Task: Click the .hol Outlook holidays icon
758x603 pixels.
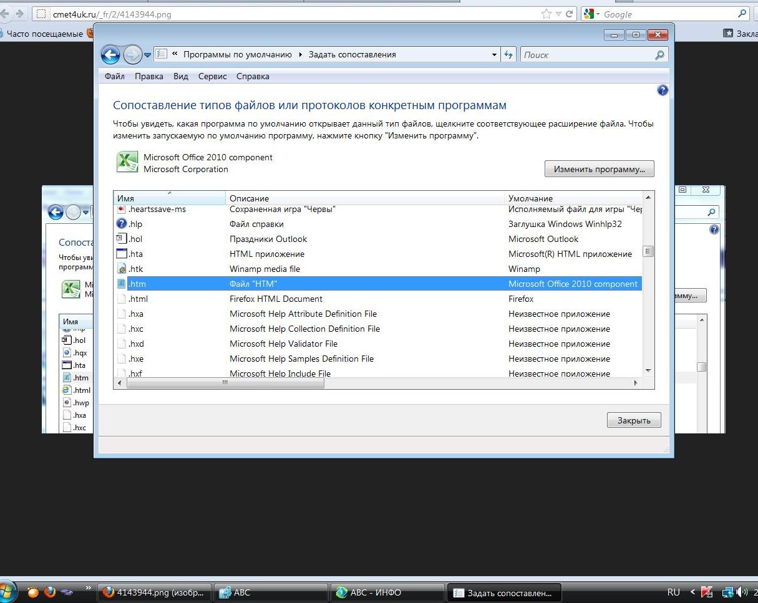Action: [122, 239]
